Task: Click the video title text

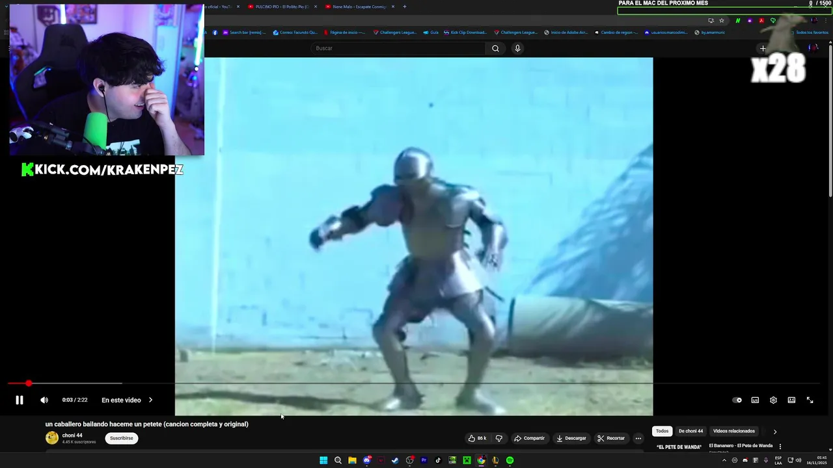Action: pyautogui.click(x=146, y=424)
